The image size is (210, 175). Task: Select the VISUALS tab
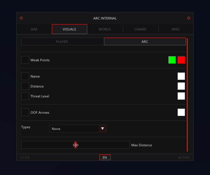pos(70,29)
